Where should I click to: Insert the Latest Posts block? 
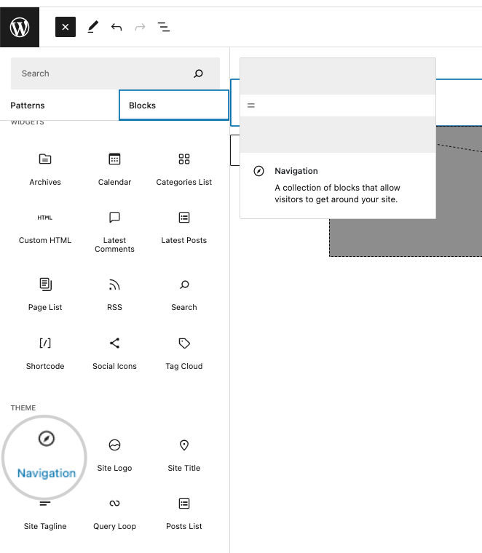(x=183, y=228)
